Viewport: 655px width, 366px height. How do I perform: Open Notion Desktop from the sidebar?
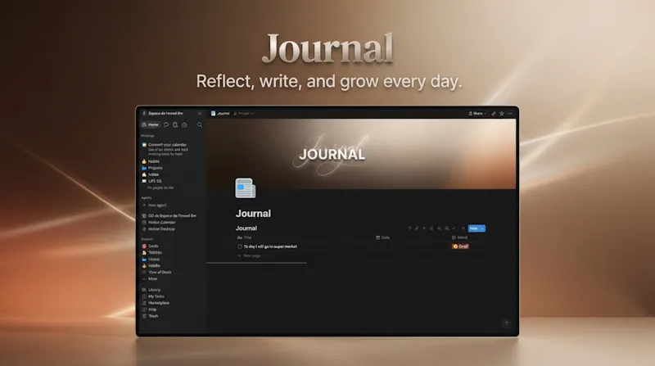(x=159, y=229)
